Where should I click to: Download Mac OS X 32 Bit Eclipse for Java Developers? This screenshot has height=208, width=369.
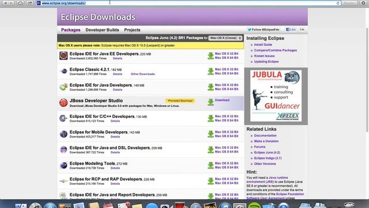(227, 85)
